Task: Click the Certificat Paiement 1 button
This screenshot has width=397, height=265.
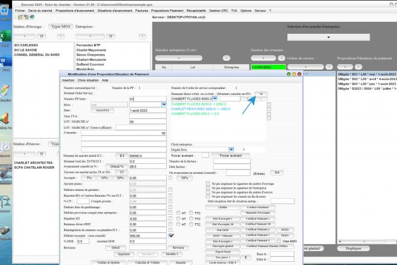Action: point(258,218)
